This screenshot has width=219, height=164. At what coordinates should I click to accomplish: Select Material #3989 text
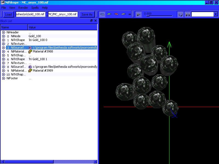click(43, 71)
